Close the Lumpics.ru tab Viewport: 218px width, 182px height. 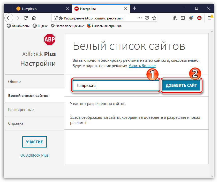click(67, 9)
